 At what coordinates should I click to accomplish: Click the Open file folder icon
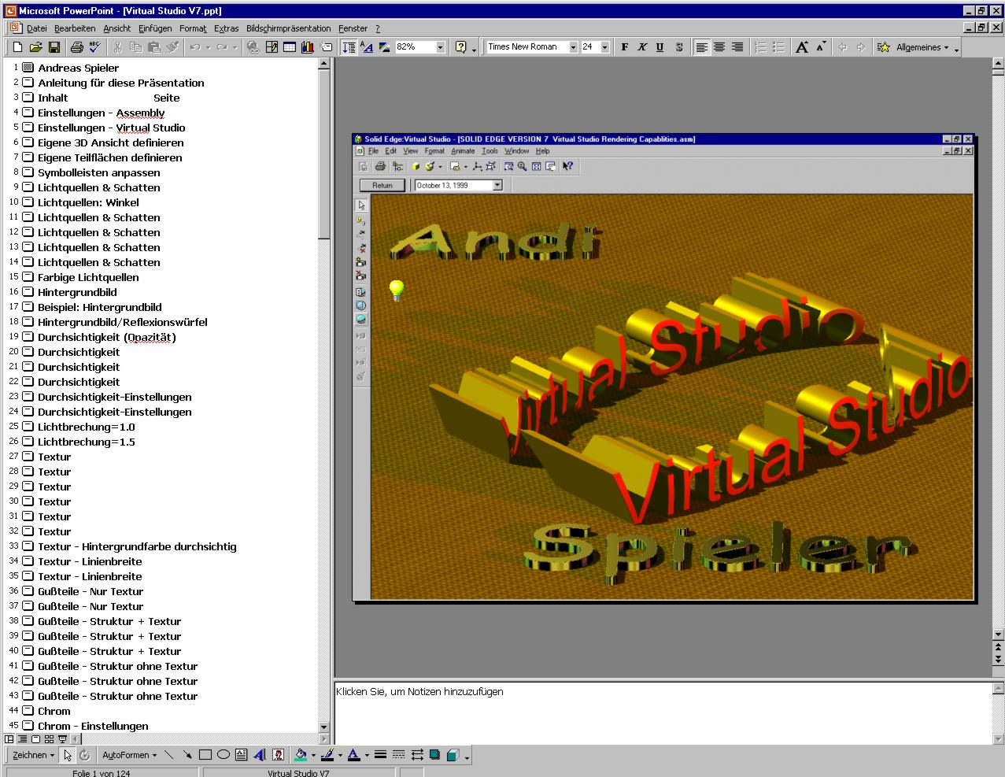click(x=35, y=47)
